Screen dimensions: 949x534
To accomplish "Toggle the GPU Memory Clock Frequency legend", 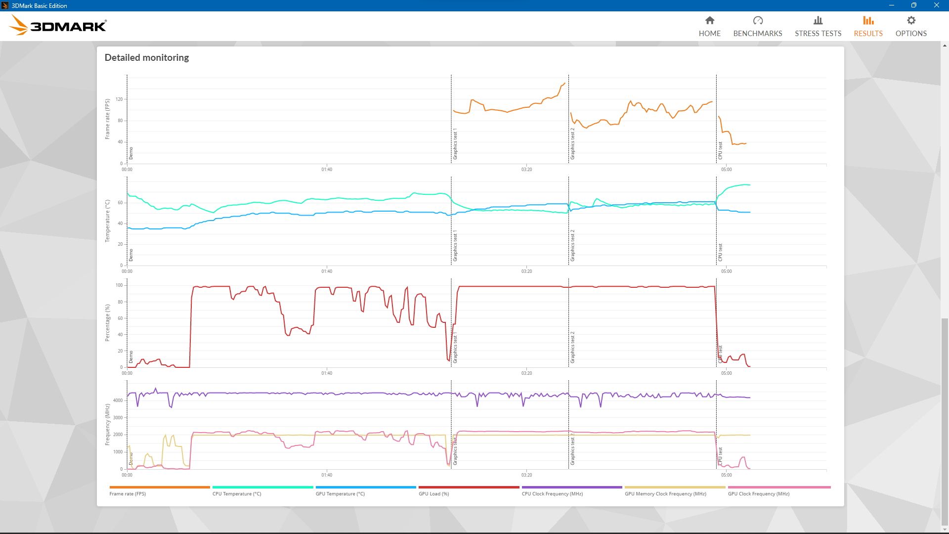I will pos(665,493).
